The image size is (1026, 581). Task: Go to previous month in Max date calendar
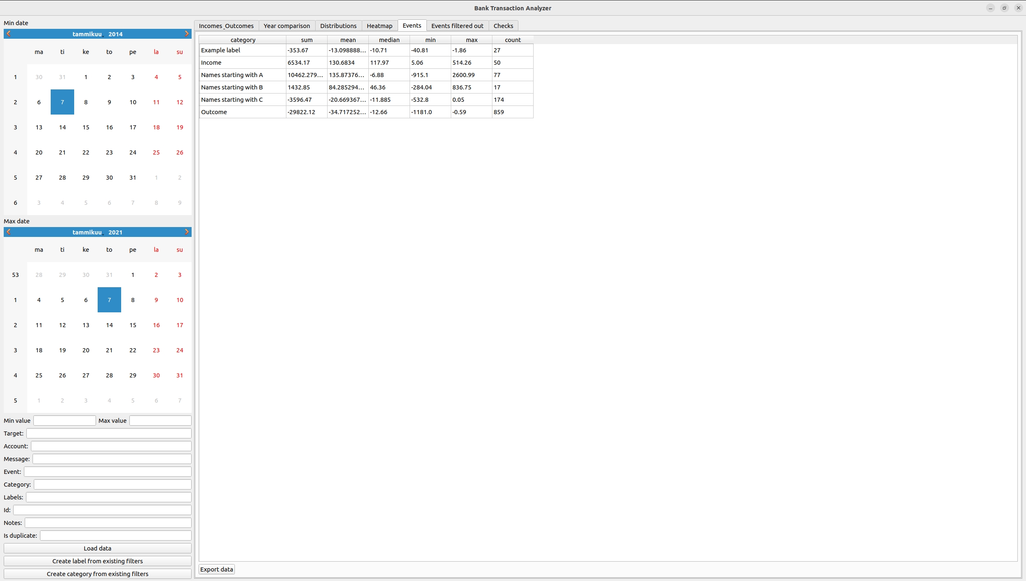pos(9,232)
